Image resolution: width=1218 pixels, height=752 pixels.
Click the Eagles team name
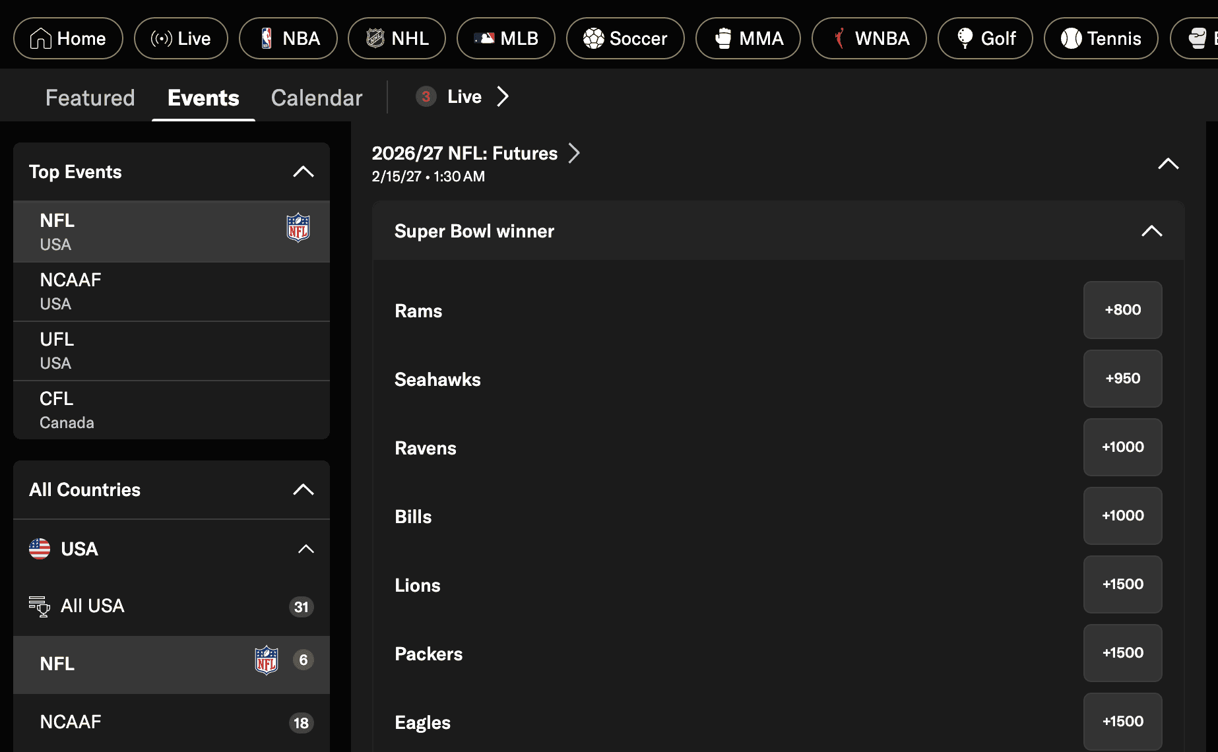point(423,722)
